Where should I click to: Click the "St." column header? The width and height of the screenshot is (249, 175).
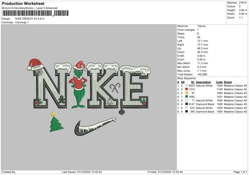click(x=193, y=82)
